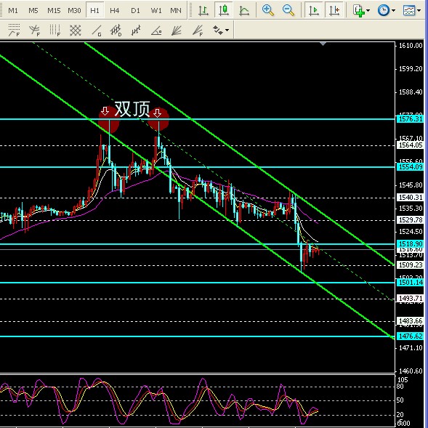Select the standard deviation channel tool
Image resolution: width=428 pixels, height=428 pixels.
(x=116, y=30)
